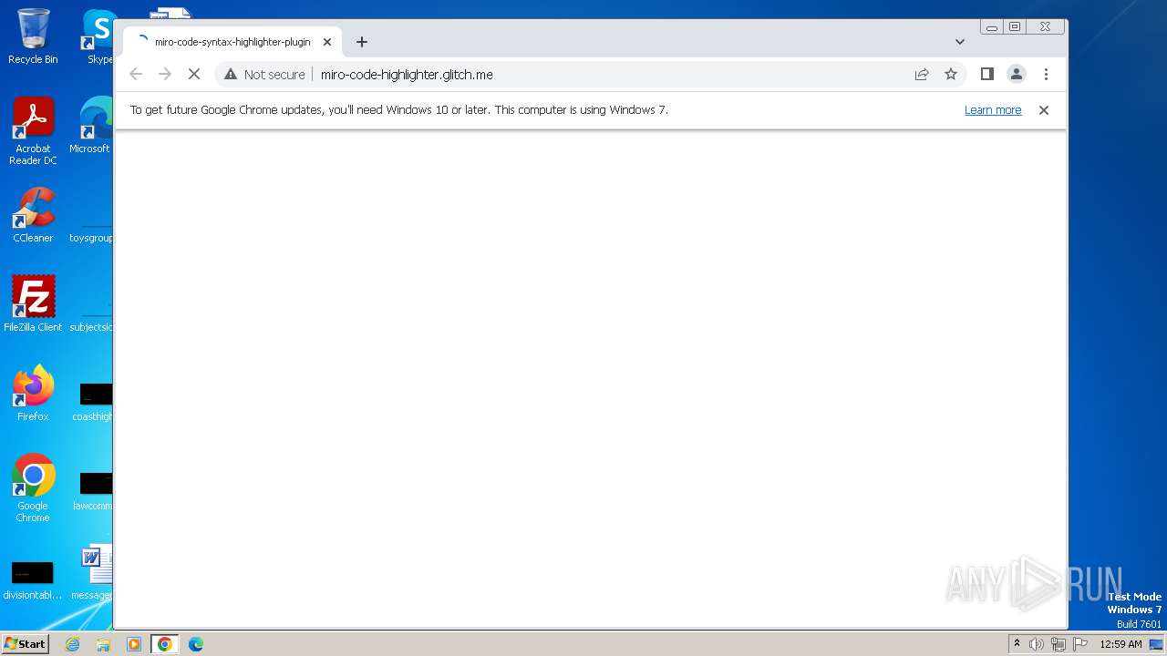Dismiss the Chrome update notice
This screenshot has width=1167, height=656.
point(1044,110)
